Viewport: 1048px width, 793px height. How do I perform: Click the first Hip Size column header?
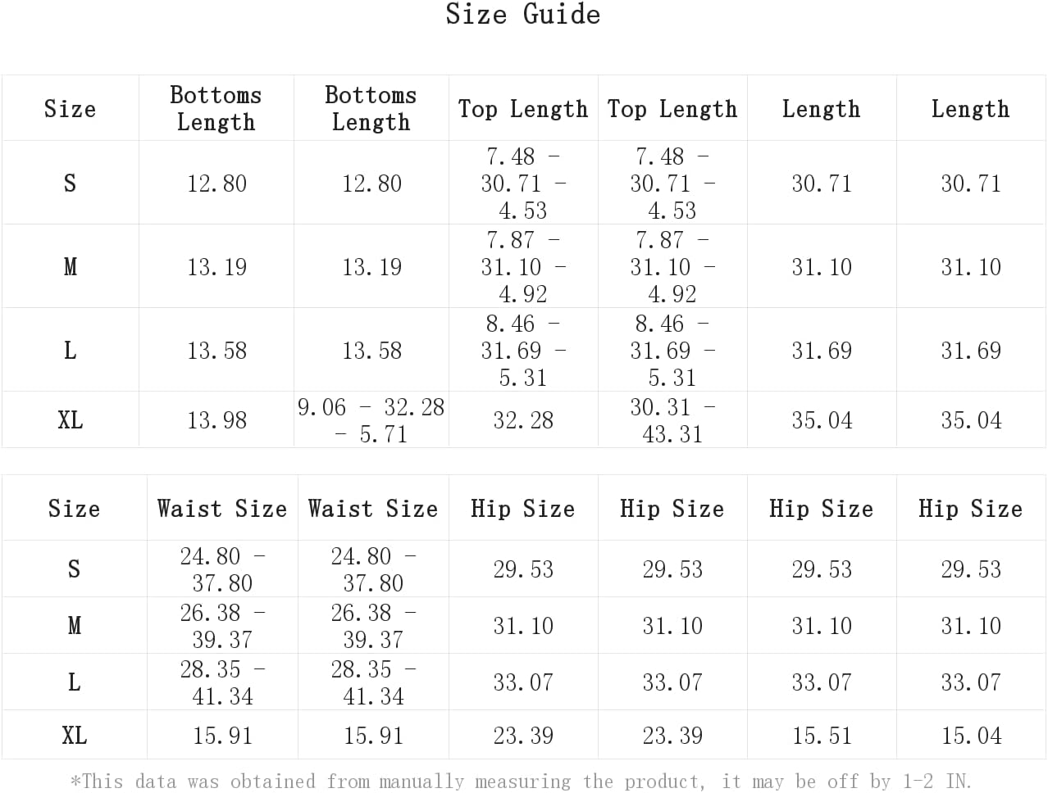pyautogui.click(x=523, y=508)
